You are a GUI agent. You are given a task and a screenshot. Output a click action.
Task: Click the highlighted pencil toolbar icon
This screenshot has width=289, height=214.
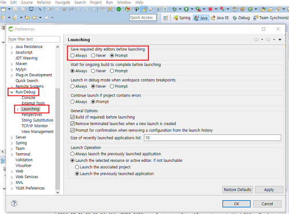(143, 9)
